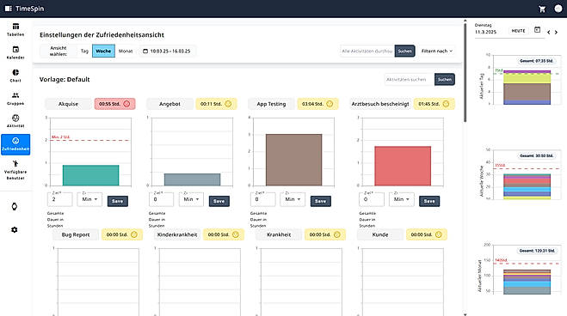The image size is (567, 316).
Task: Save the Angebot goal
Action: (x=219, y=201)
